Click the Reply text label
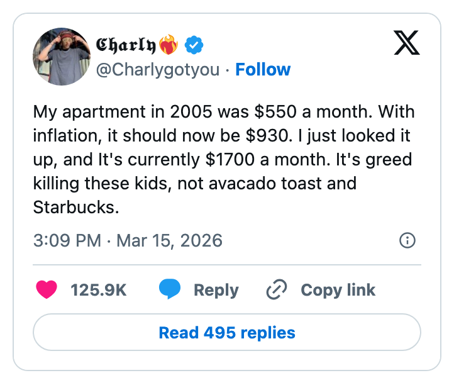This screenshot has width=454, height=390. [x=216, y=290]
